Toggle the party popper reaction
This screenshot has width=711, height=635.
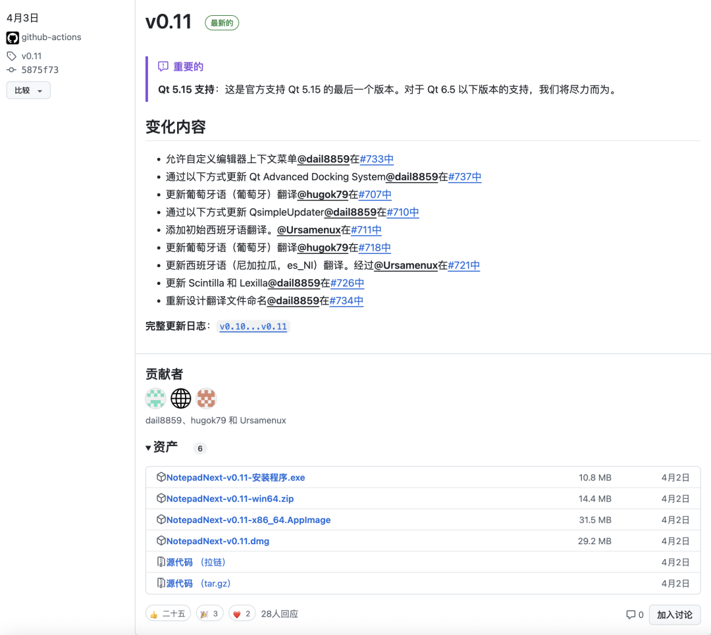(209, 613)
